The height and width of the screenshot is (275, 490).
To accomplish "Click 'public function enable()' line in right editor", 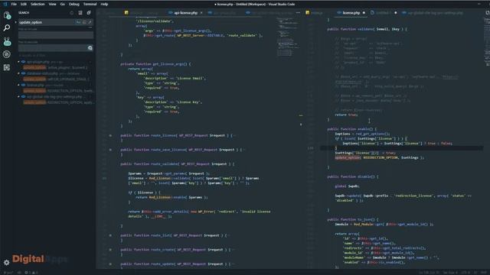I will (x=352, y=129).
